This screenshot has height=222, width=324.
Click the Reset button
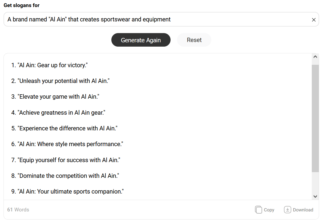pos(194,40)
